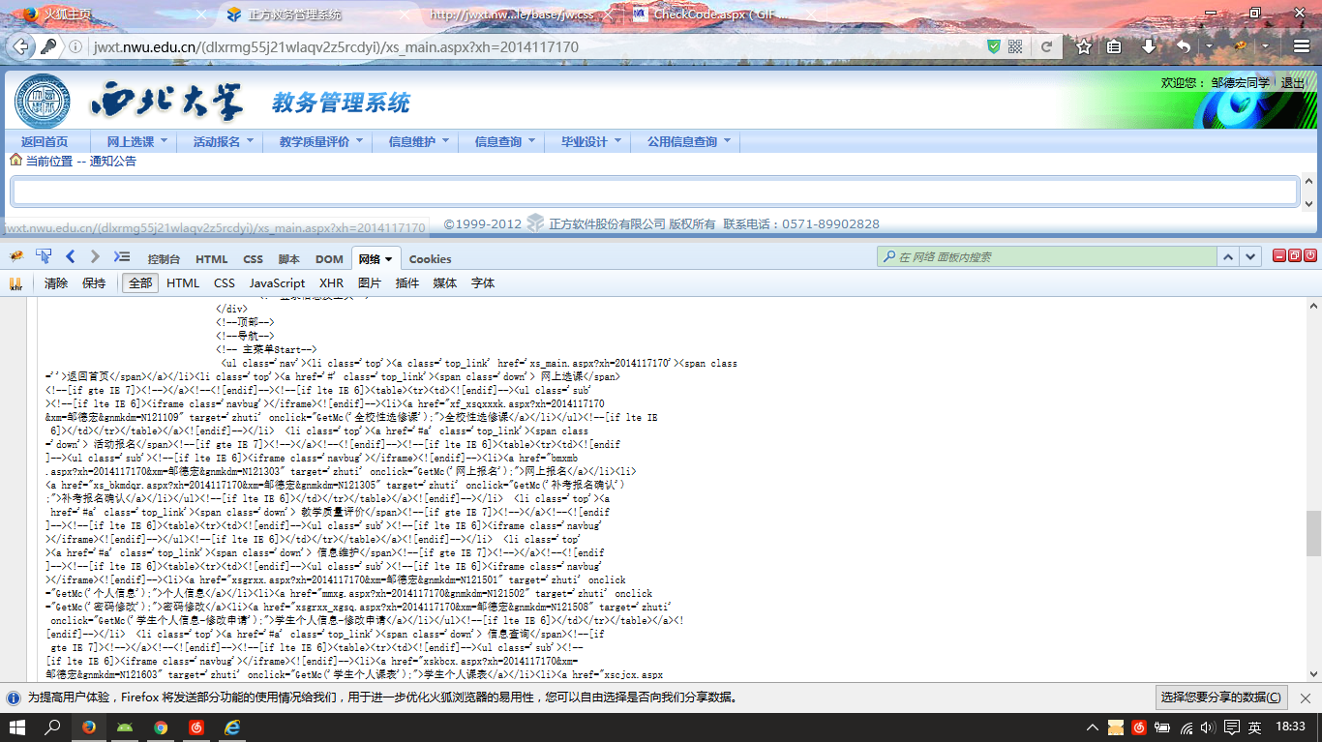This screenshot has width=1322, height=742.
Task: Select the CheckCode.aspx browser tab
Action: tap(722, 15)
